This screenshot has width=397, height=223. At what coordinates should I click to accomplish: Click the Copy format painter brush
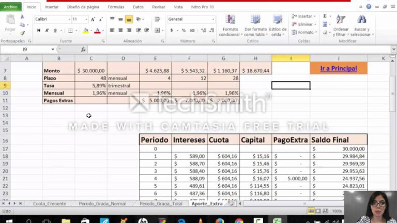(22, 33)
